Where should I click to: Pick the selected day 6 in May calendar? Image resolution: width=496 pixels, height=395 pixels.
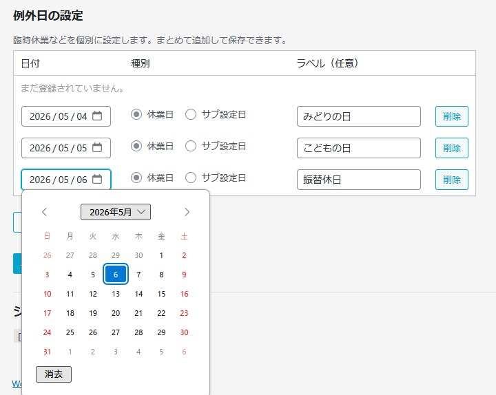click(x=116, y=275)
